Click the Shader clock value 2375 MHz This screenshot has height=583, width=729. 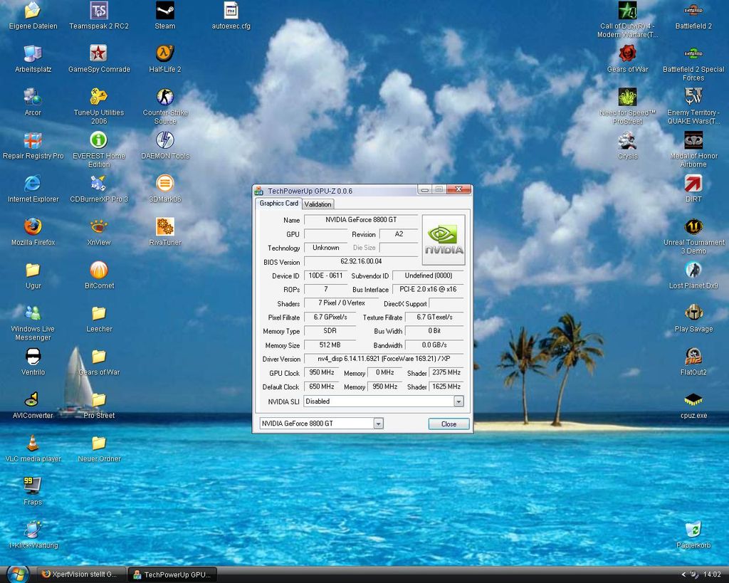point(446,372)
